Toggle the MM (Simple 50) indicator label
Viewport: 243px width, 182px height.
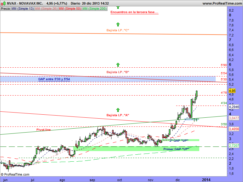(70, 9)
